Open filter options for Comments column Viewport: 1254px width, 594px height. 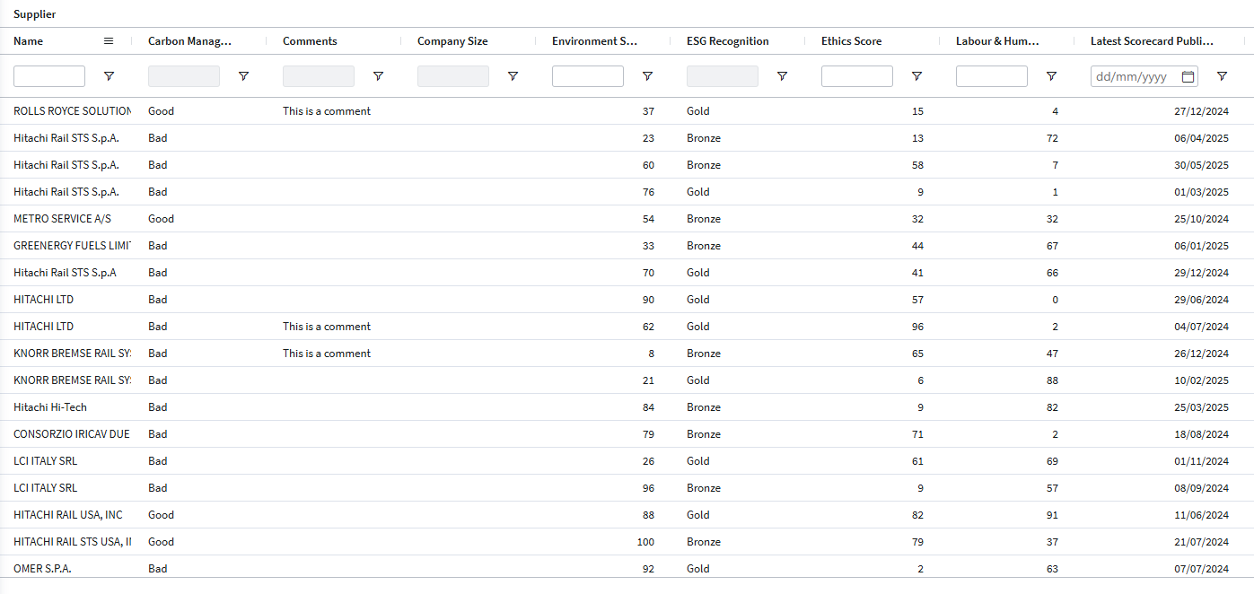pyautogui.click(x=378, y=76)
